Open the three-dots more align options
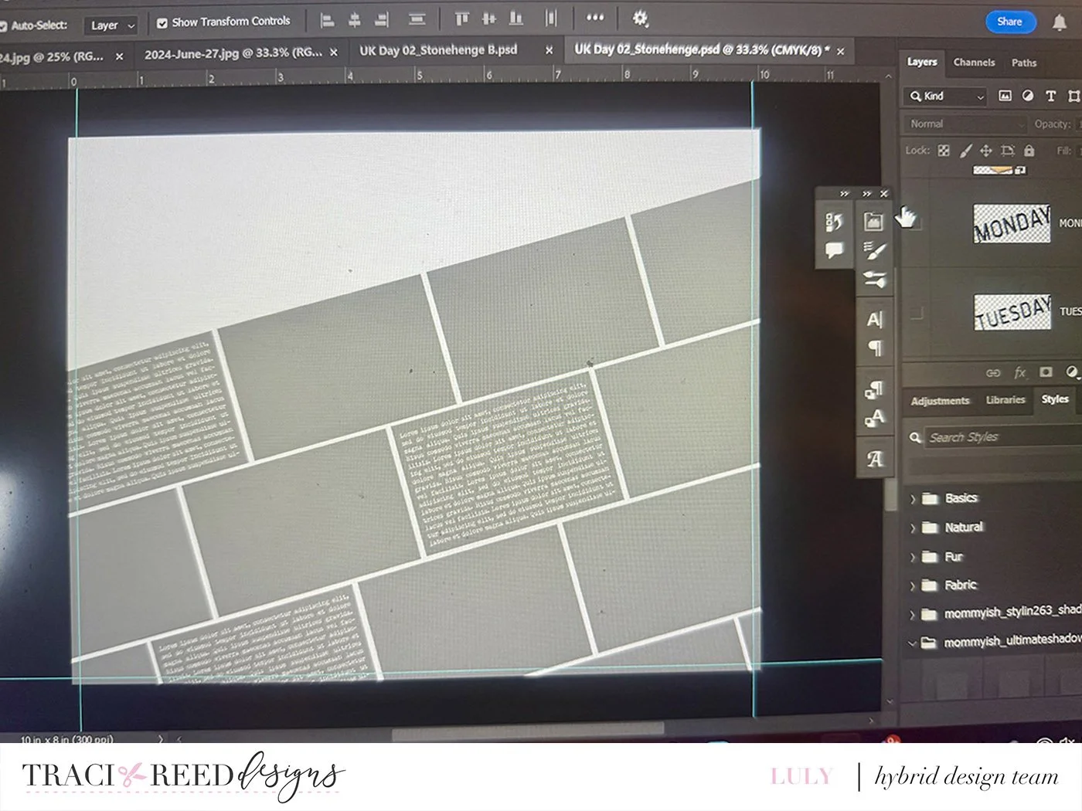 [595, 17]
